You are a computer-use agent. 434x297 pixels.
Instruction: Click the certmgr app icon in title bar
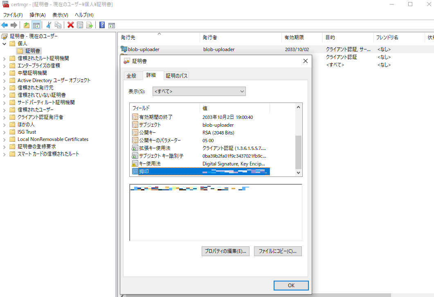6,4
